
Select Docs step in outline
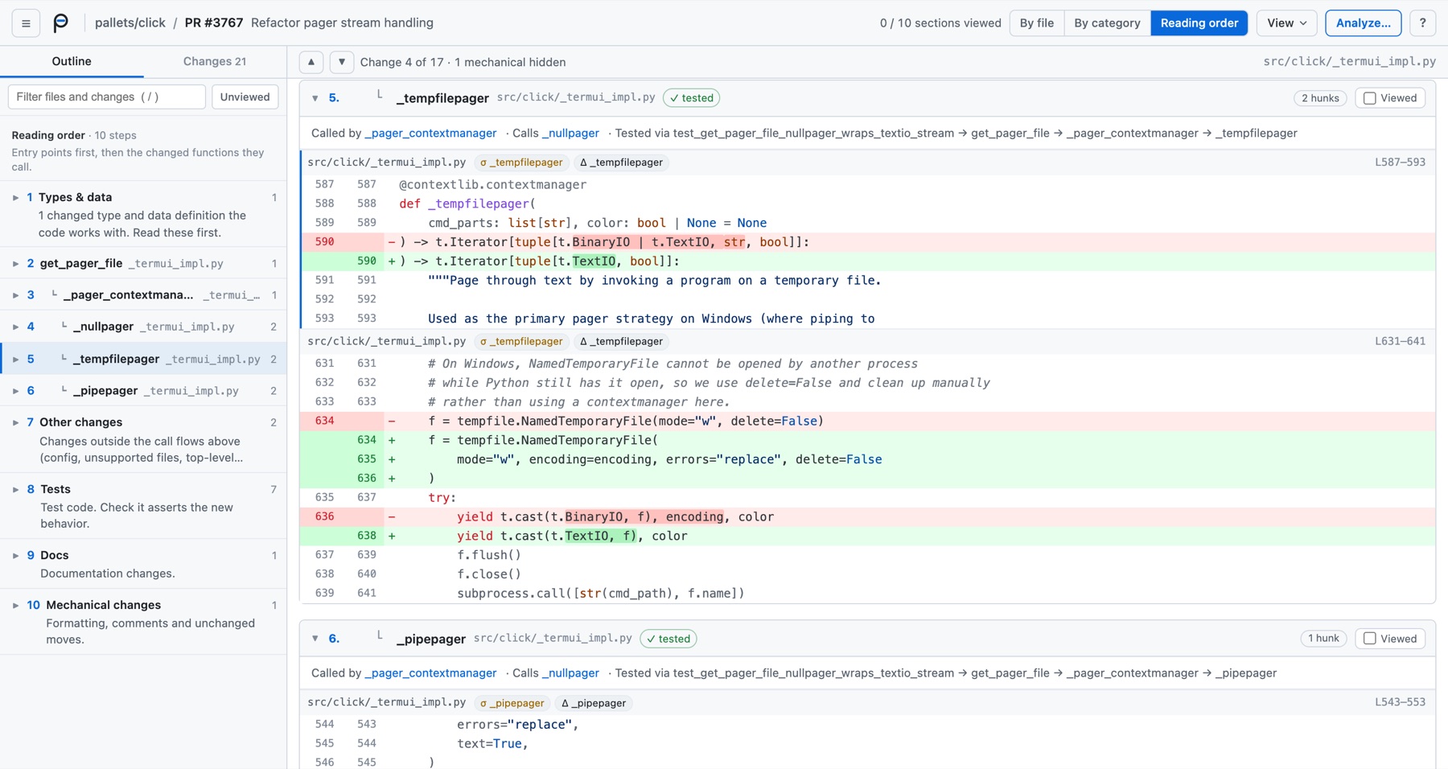click(143, 564)
